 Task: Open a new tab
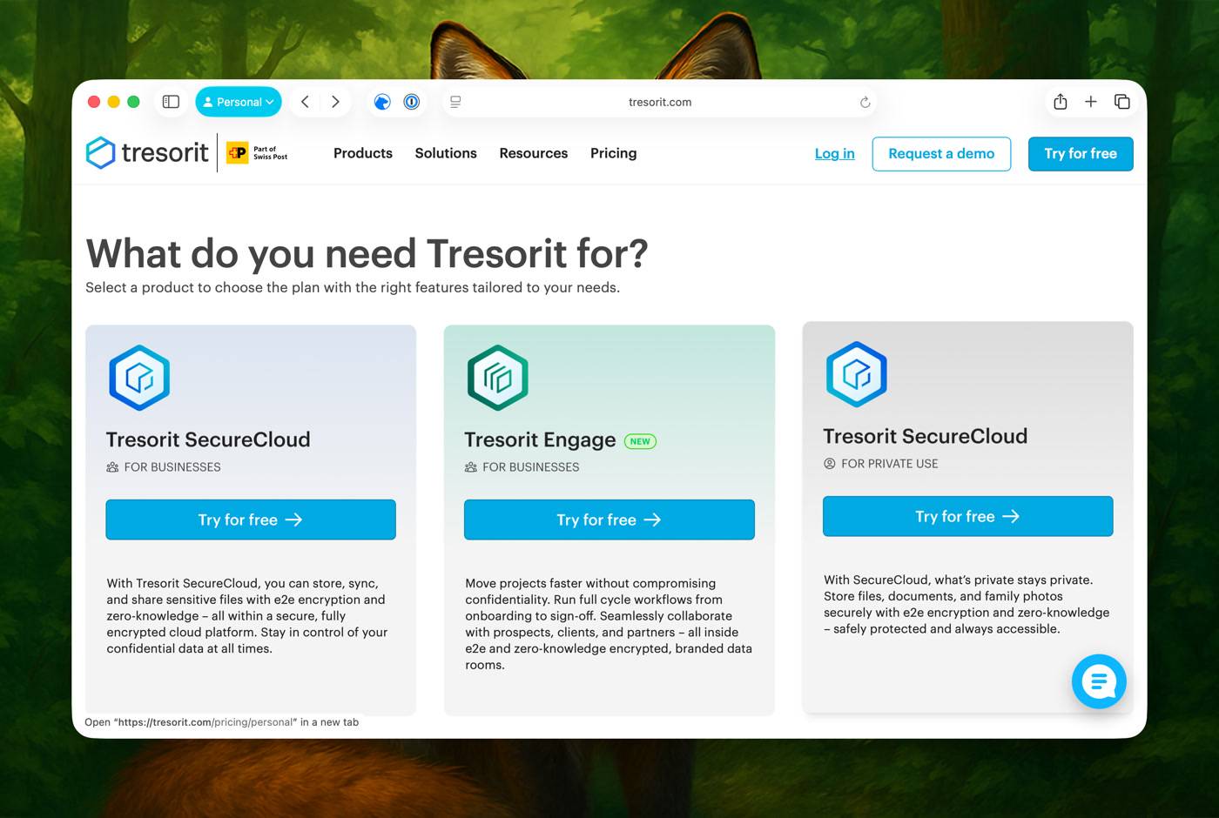click(x=1091, y=102)
